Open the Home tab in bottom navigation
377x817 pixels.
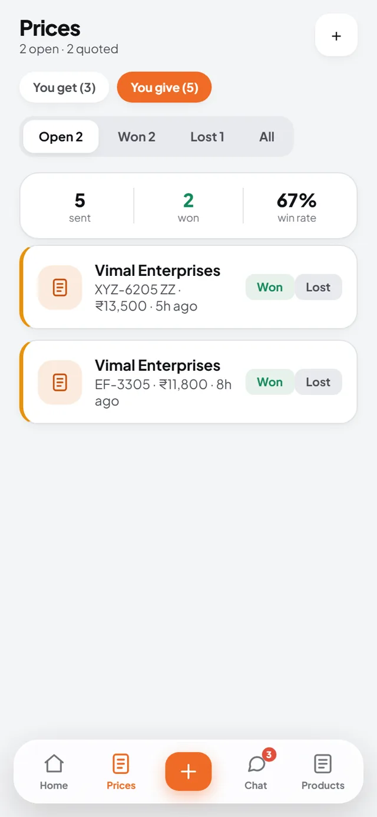54,772
